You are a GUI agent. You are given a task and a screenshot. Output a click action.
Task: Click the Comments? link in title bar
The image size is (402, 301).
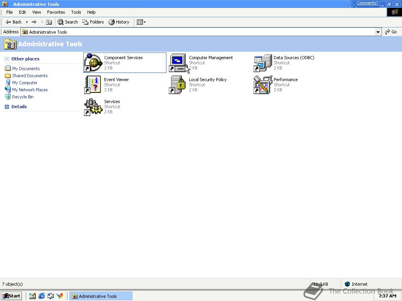tap(367, 3)
